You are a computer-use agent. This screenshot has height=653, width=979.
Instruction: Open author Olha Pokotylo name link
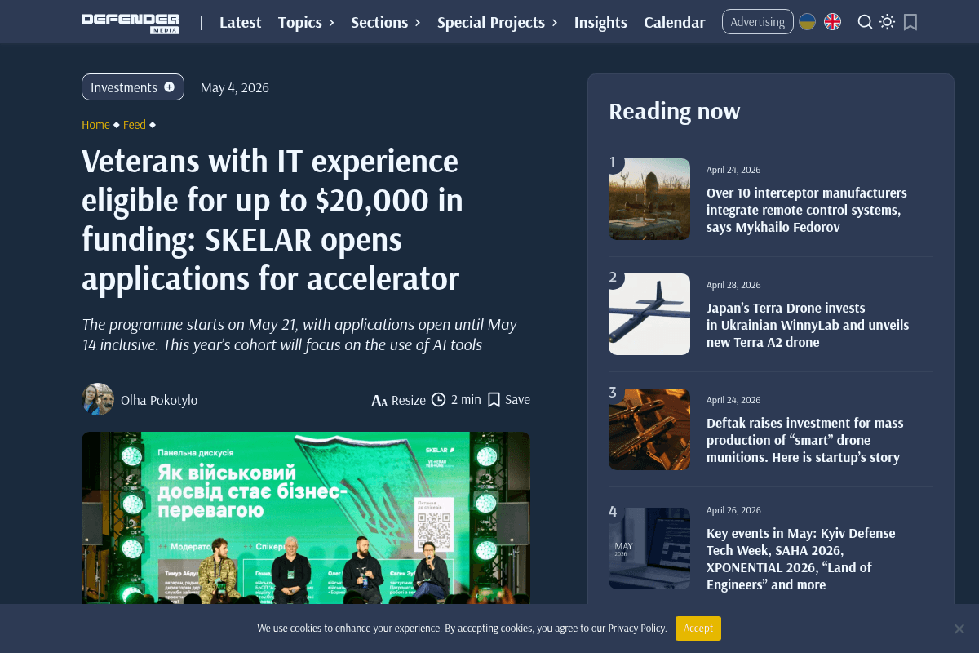[x=159, y=400]
